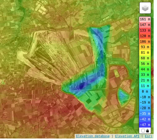
Task: Select the 93 m legend swatch
Action: (145, 47)
